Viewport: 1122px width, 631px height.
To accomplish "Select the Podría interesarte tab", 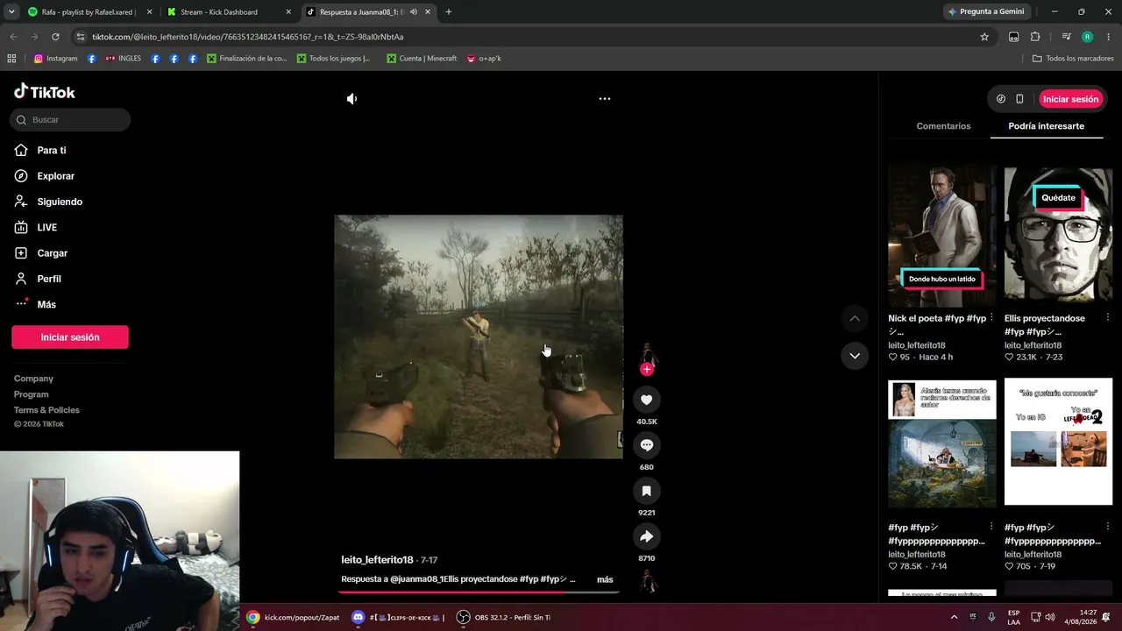I will pos(1046,126).
